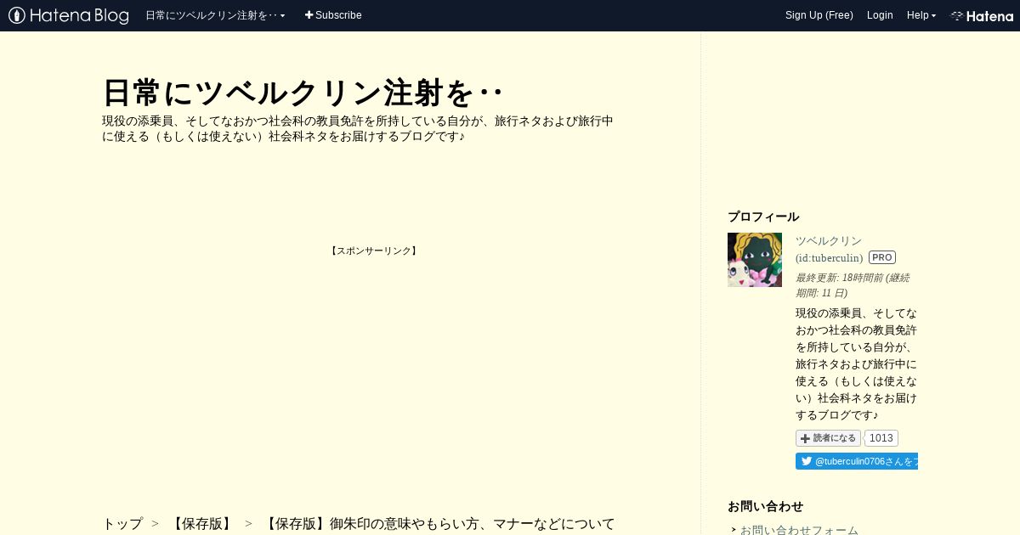Open ツベルクリン profile name link
Image resolution: width=1020 pixels, height=535 pixels.
(x=829, y=241)
